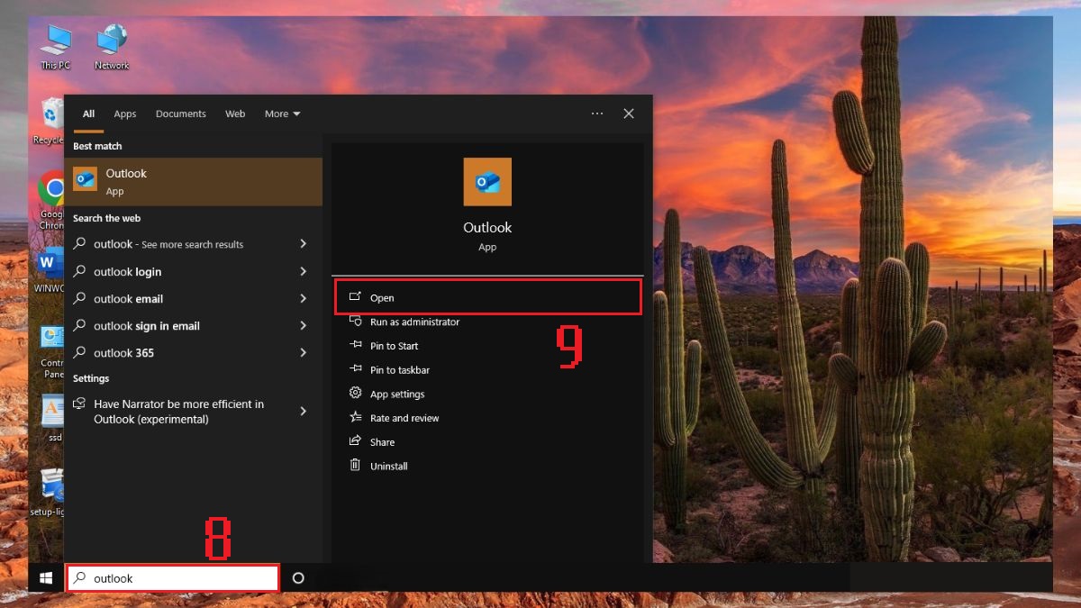Expand the 'outlook sign in email' arrow
The width and height of the screenshot is (1081, 608).
(x=304, y=325)
